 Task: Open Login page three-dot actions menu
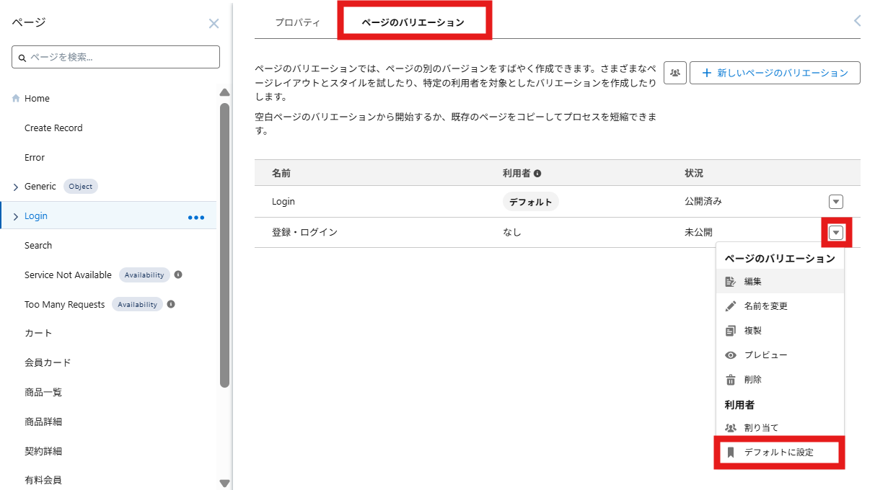coord(196,217)
